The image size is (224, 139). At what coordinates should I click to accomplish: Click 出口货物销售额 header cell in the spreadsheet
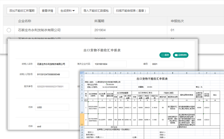122,93
